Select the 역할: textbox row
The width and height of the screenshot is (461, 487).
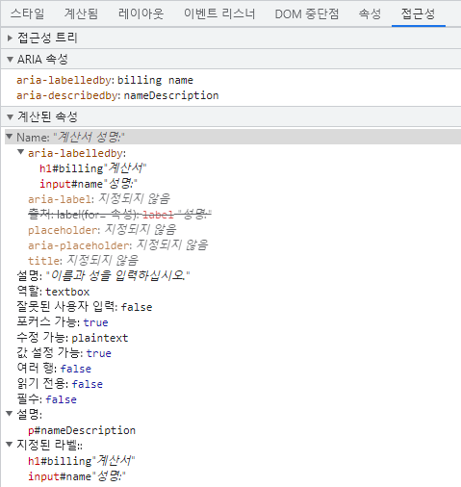[x=53, y=292]
